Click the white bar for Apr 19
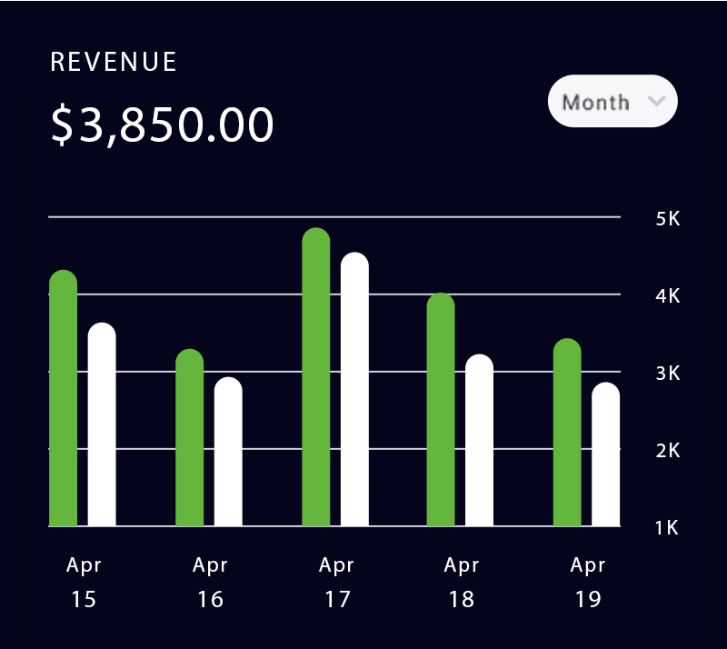This screenshot has height=649, width=727. coord(606,454)
